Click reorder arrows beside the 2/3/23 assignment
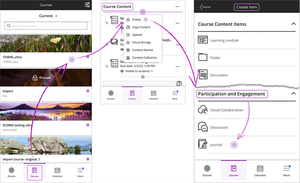This screenshot has width=300, height=183. tap(107, 66)
